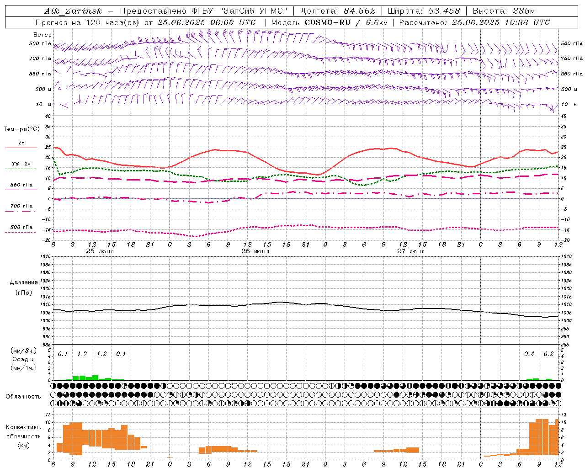Select the Td 2м dew point legend label
Image resolution: width=585 pixels, height=468 pixels.
pyautogui.click(x=21, y=164)
